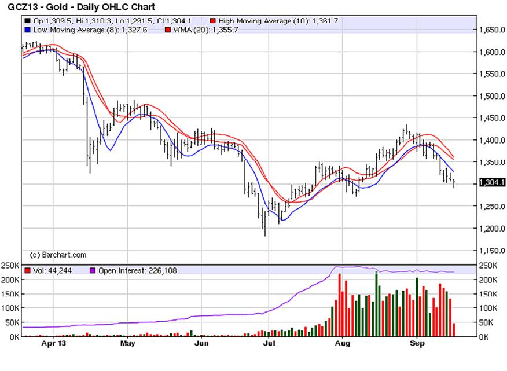
Task: Click the Apr 13 date axis label
Action: [x=52, y=343]
